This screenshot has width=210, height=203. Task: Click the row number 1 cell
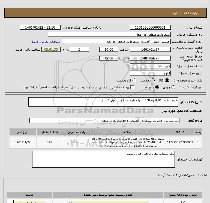[x=198, y=142]
